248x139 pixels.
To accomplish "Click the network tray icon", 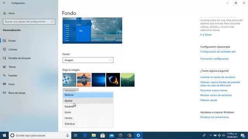I will (219, 136).
